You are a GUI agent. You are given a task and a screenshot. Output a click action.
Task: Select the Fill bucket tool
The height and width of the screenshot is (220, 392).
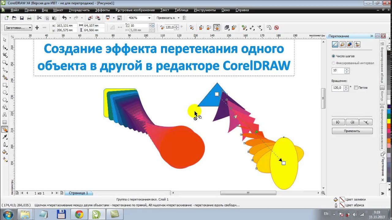[x=5, y=152]
